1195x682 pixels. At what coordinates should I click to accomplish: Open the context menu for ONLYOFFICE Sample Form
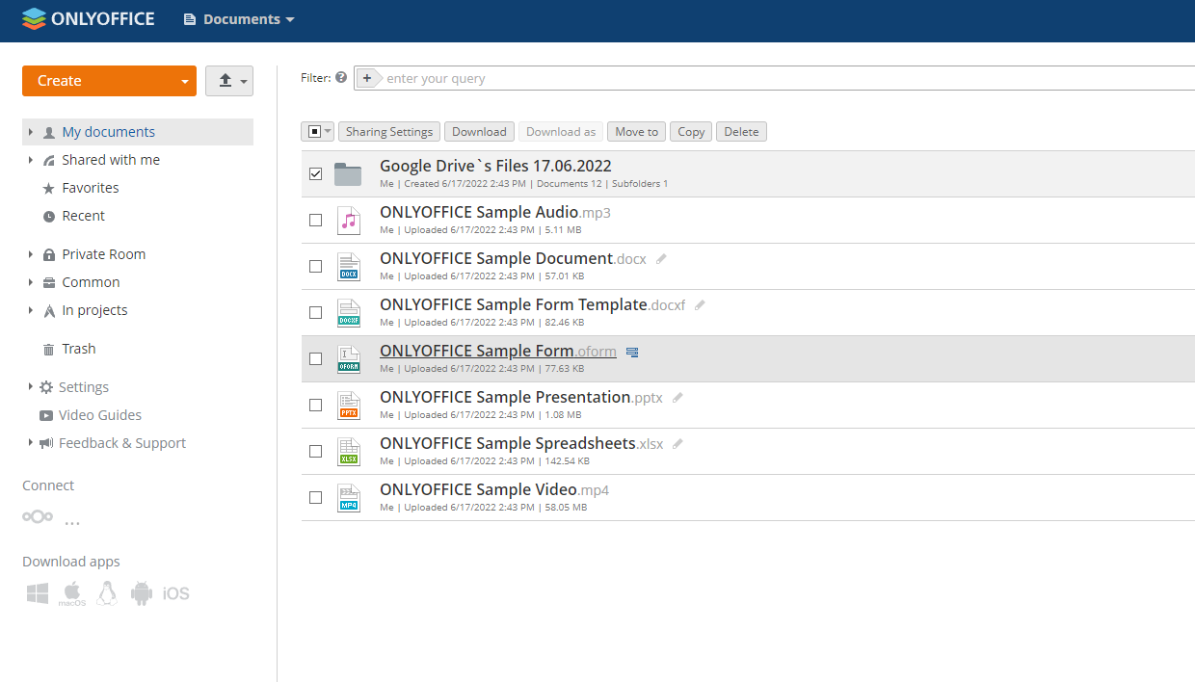click(632, 352)
